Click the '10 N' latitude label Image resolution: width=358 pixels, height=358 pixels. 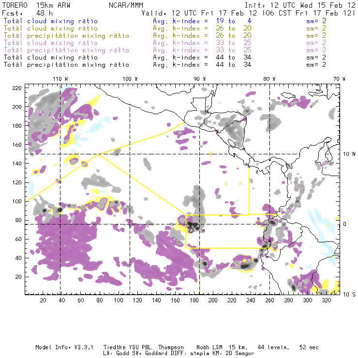[349, 154]
